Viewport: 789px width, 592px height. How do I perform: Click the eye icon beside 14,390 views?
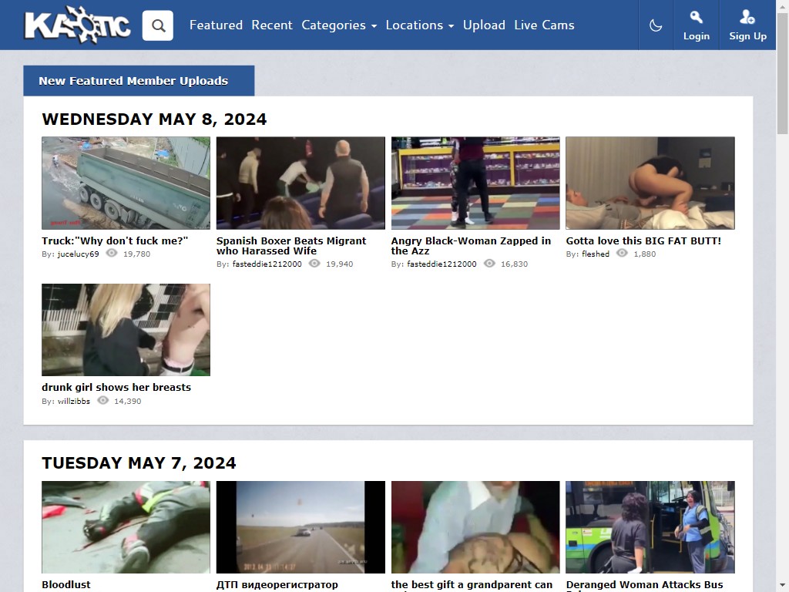102,401
